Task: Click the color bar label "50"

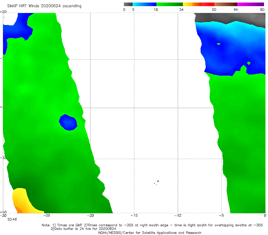Action: (214, 9)
